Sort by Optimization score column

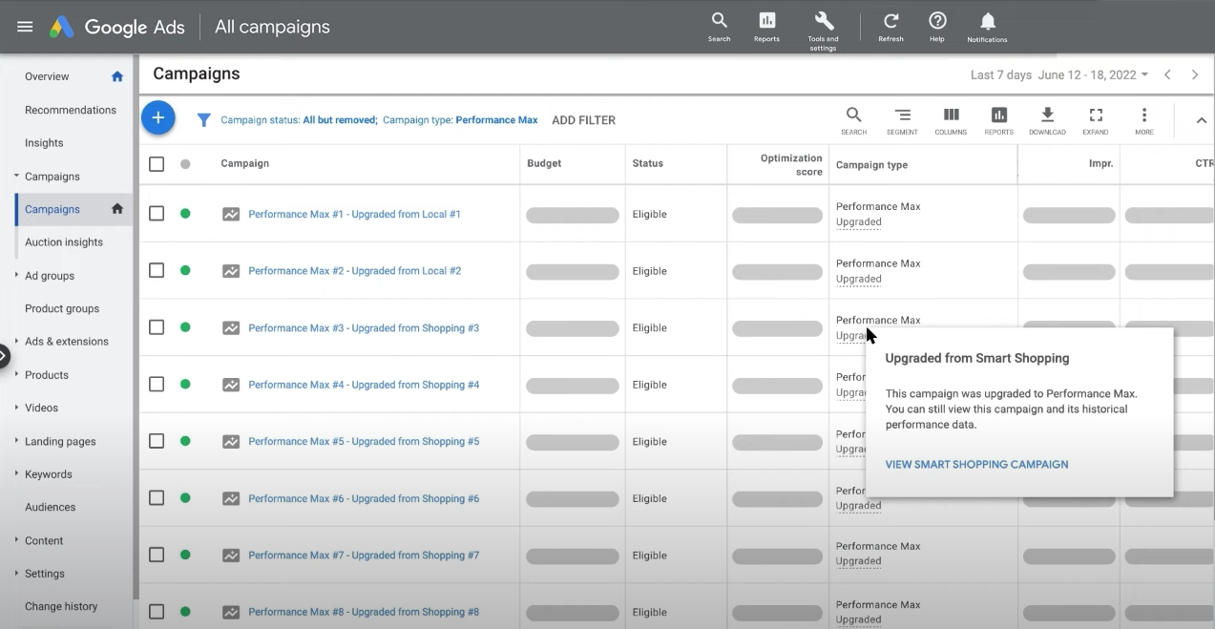(x=791, y=164)
